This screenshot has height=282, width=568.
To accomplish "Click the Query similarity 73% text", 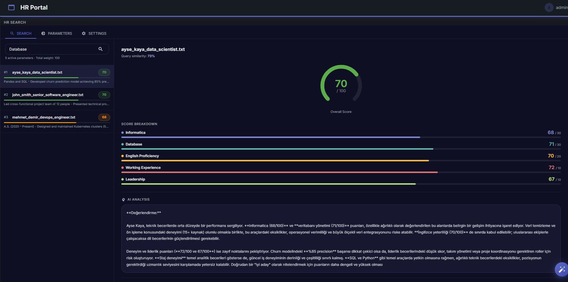I will pos(138,56).
